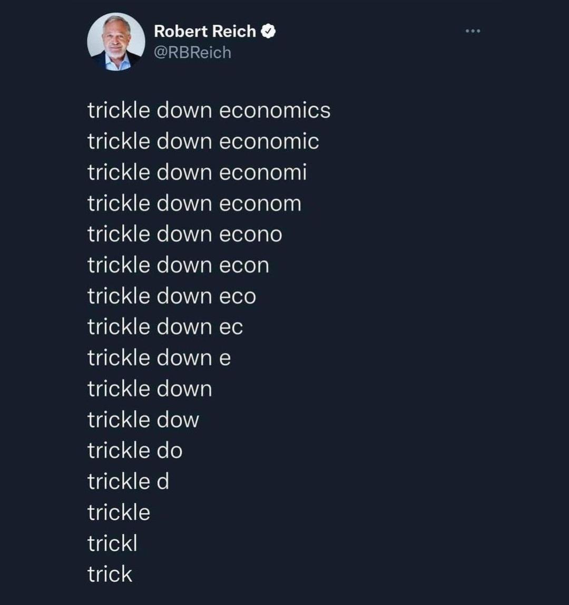Select the final line reading 'trick'
Screen dimensions: 569x605
111,574
